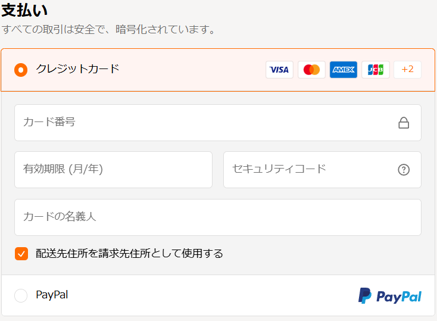Select the PayPal radio button
This screenshot has width=437, height=321.
pyautogui.click(x=21, y=295)
